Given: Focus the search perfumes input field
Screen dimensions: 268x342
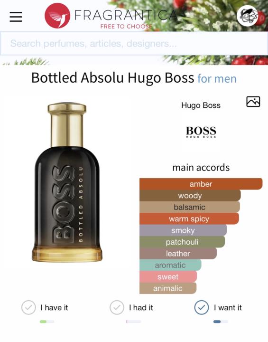Looking at the screenshot, I should (x=134, y=43).
